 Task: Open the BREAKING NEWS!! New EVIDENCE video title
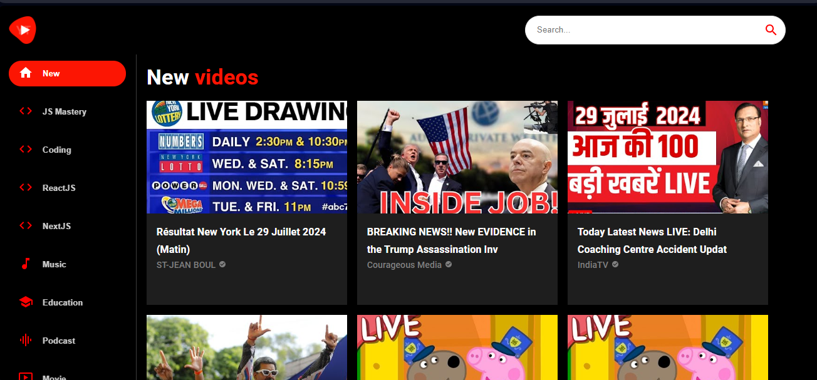pyautogui.click(x=452, y=240)
